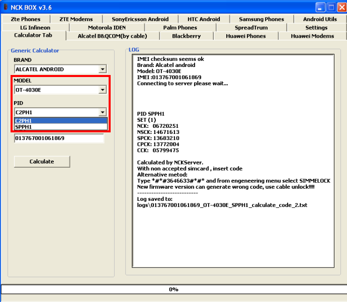Open Huawei Modems tab
Screen dimensions: 347x302
coord(312,36)
